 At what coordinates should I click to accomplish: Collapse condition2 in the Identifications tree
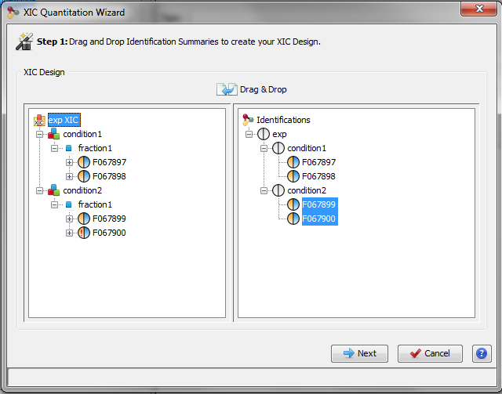click(x=264, y=190)
